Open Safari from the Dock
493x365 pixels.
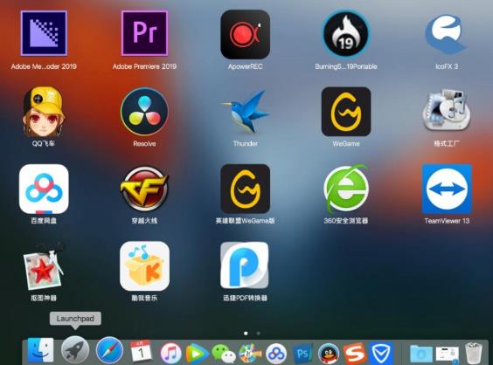click(109, 350)
